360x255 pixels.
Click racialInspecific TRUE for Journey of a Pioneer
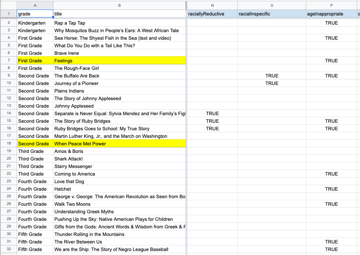(272, 83)
